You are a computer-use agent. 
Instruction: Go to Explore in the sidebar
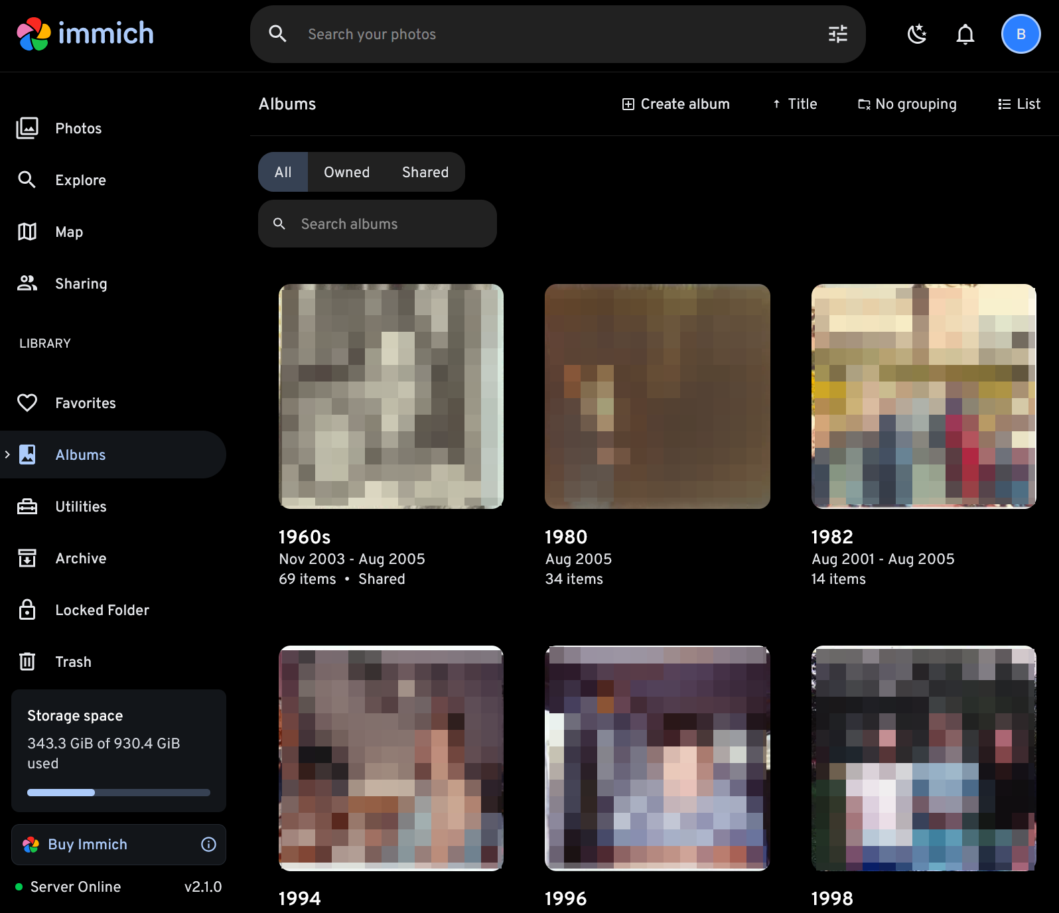(113, 180)
